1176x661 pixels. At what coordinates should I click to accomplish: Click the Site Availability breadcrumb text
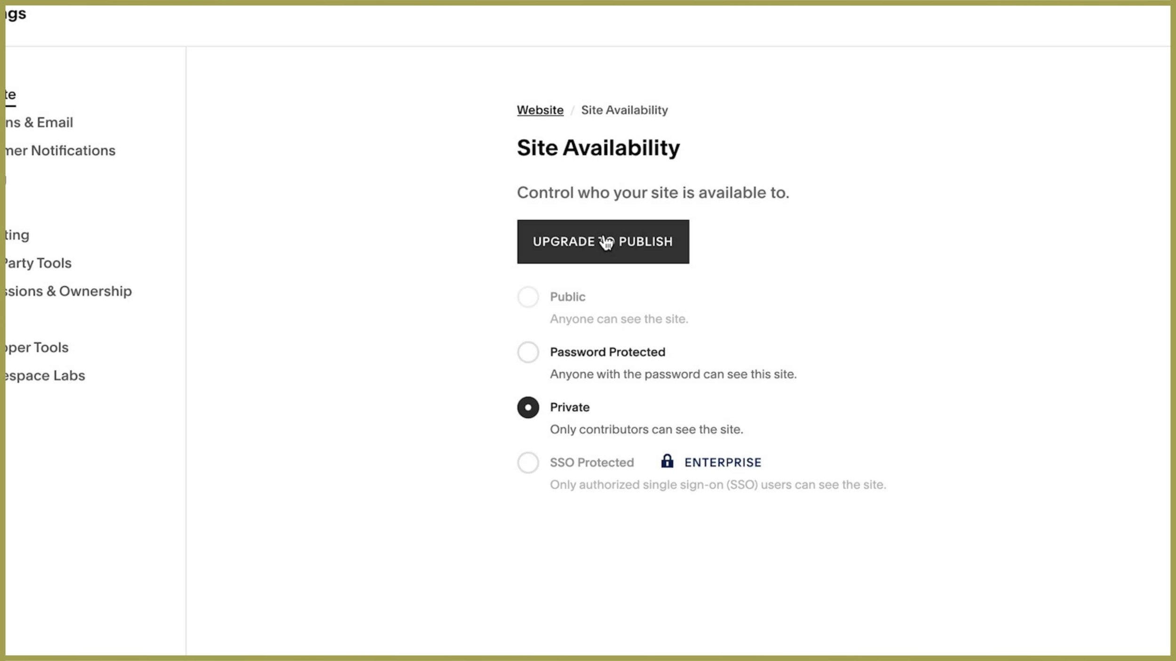624,110
